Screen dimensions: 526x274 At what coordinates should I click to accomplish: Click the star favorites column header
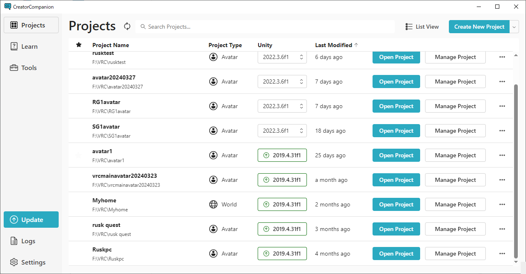tap(79, 45)
